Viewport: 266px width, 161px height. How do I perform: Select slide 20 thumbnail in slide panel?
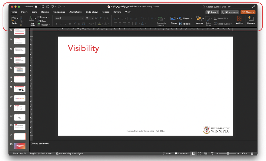(20, 98)
